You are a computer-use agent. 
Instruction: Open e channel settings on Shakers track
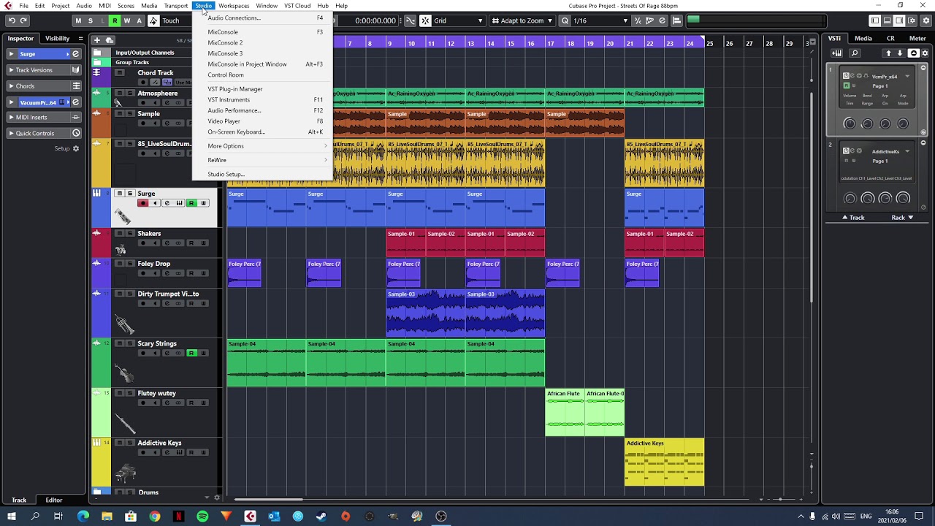point(167,243)
